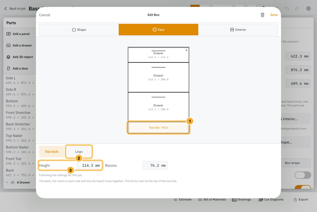Cancel the Edit Box dialog
The width and height of the screenshot is (317, 212).
point(45,15)
